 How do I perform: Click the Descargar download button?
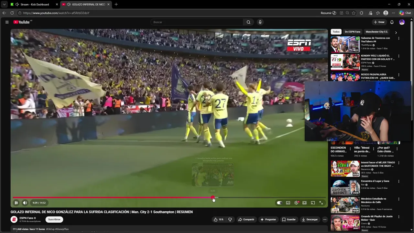(x=310, y=219)
